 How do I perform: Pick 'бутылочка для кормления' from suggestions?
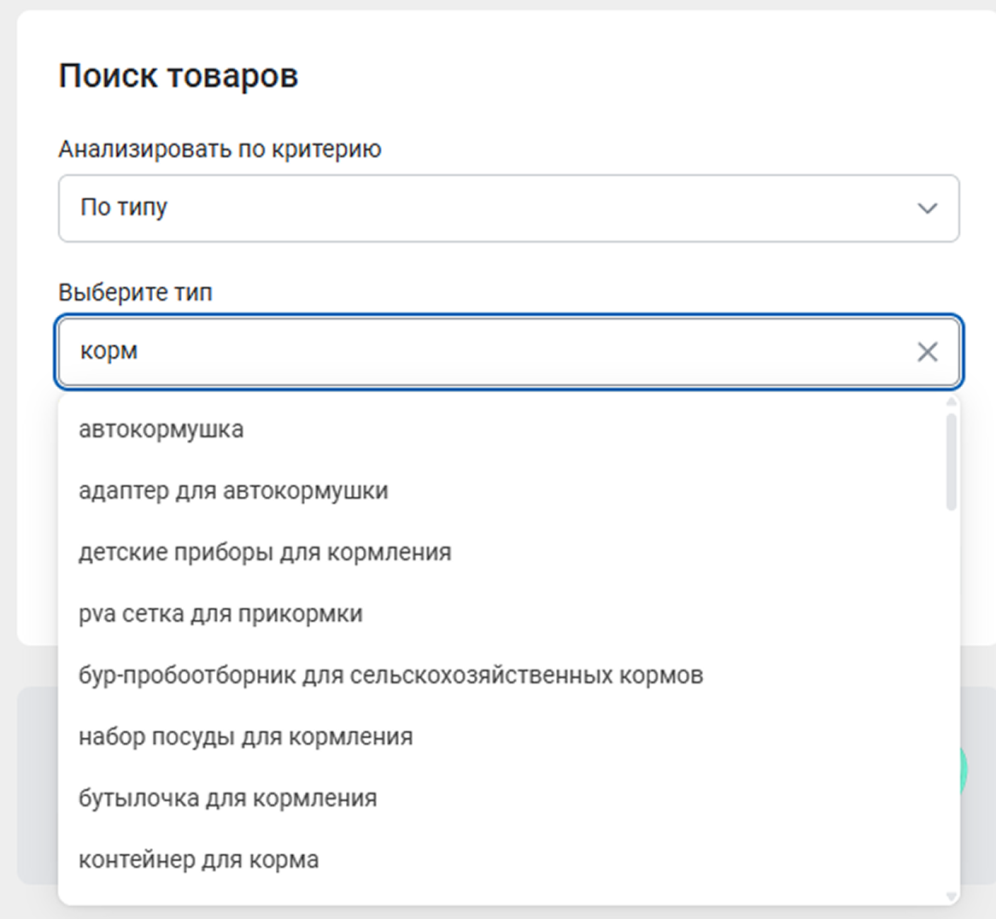pyautogui.click(x=227, y=799)
